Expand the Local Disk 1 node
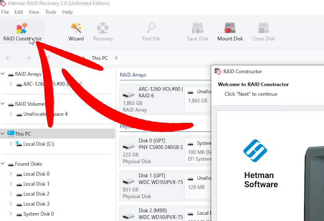The height and width of the screenshot is (221, 324). point(11,184)
